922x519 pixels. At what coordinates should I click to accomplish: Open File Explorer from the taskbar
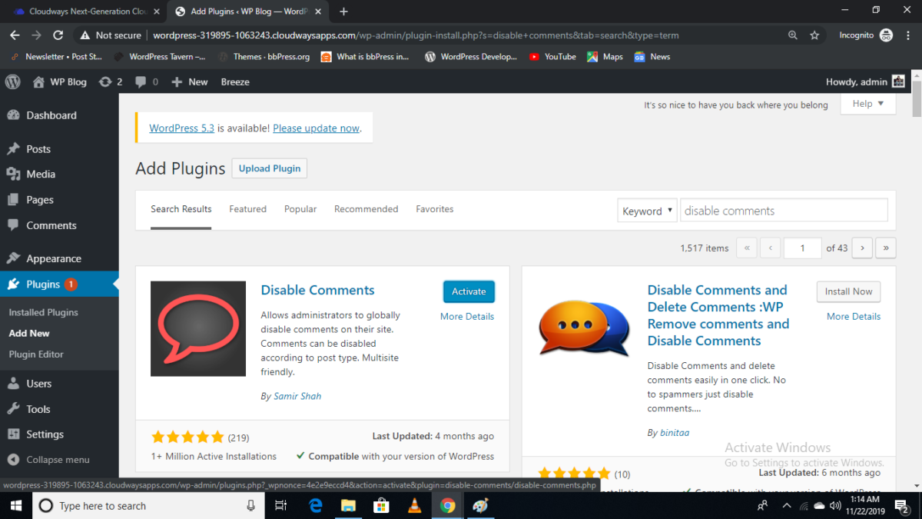click(348, 505)
